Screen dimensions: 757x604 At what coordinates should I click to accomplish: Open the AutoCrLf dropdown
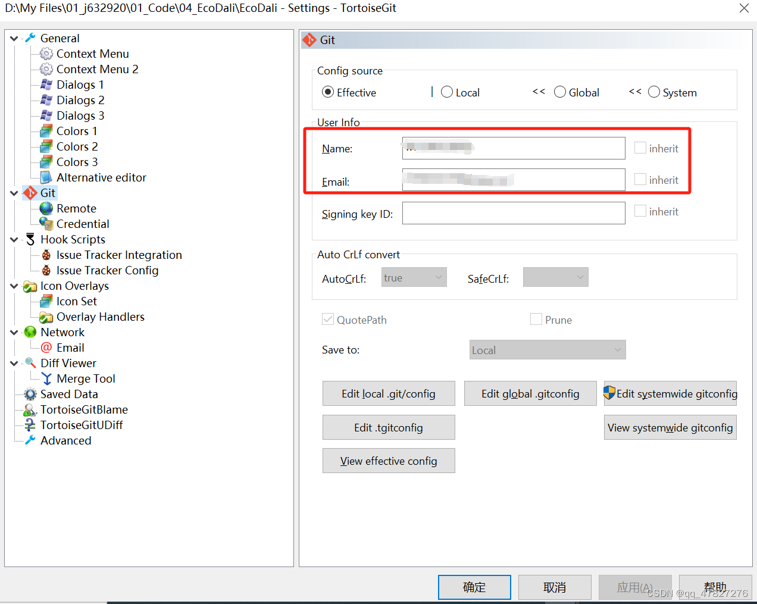coord(414,277)
